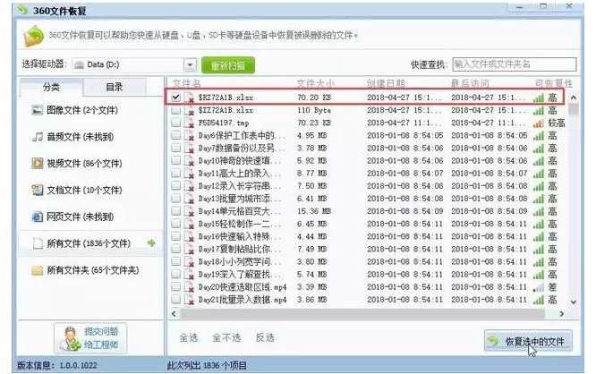Click file icon of Day21批量录入数据.mp4
The image size is (596, 374).
(x=189, y=300)
